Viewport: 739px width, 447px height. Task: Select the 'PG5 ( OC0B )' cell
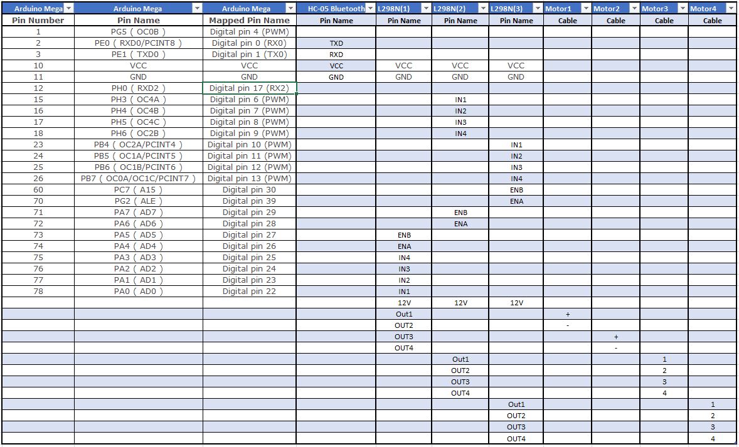click(139, 31)
